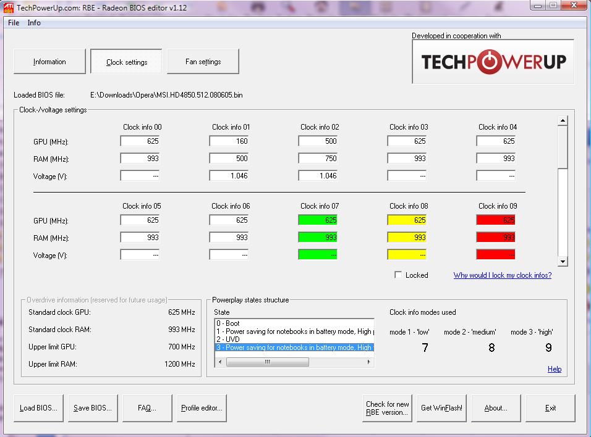Select state '0 - Boot' in list

pyautogui.click(x=294, y=323)
